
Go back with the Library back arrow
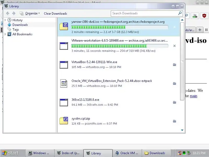pos(8,13)
